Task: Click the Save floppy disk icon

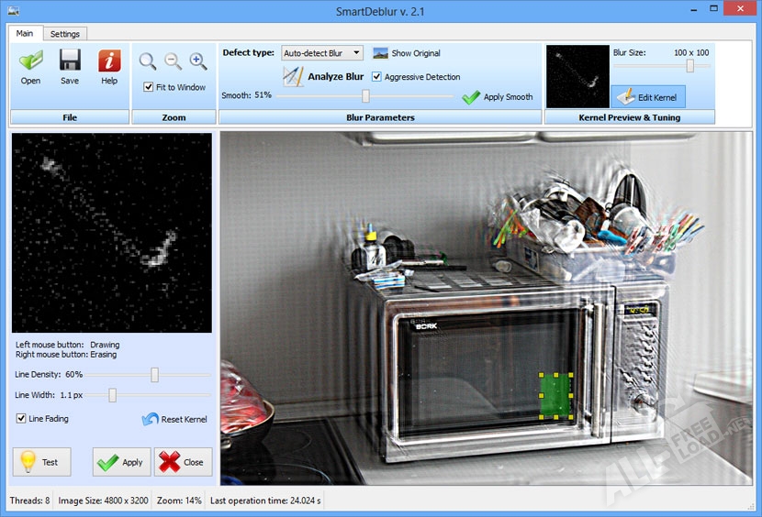Action: [x=70, y=62]
